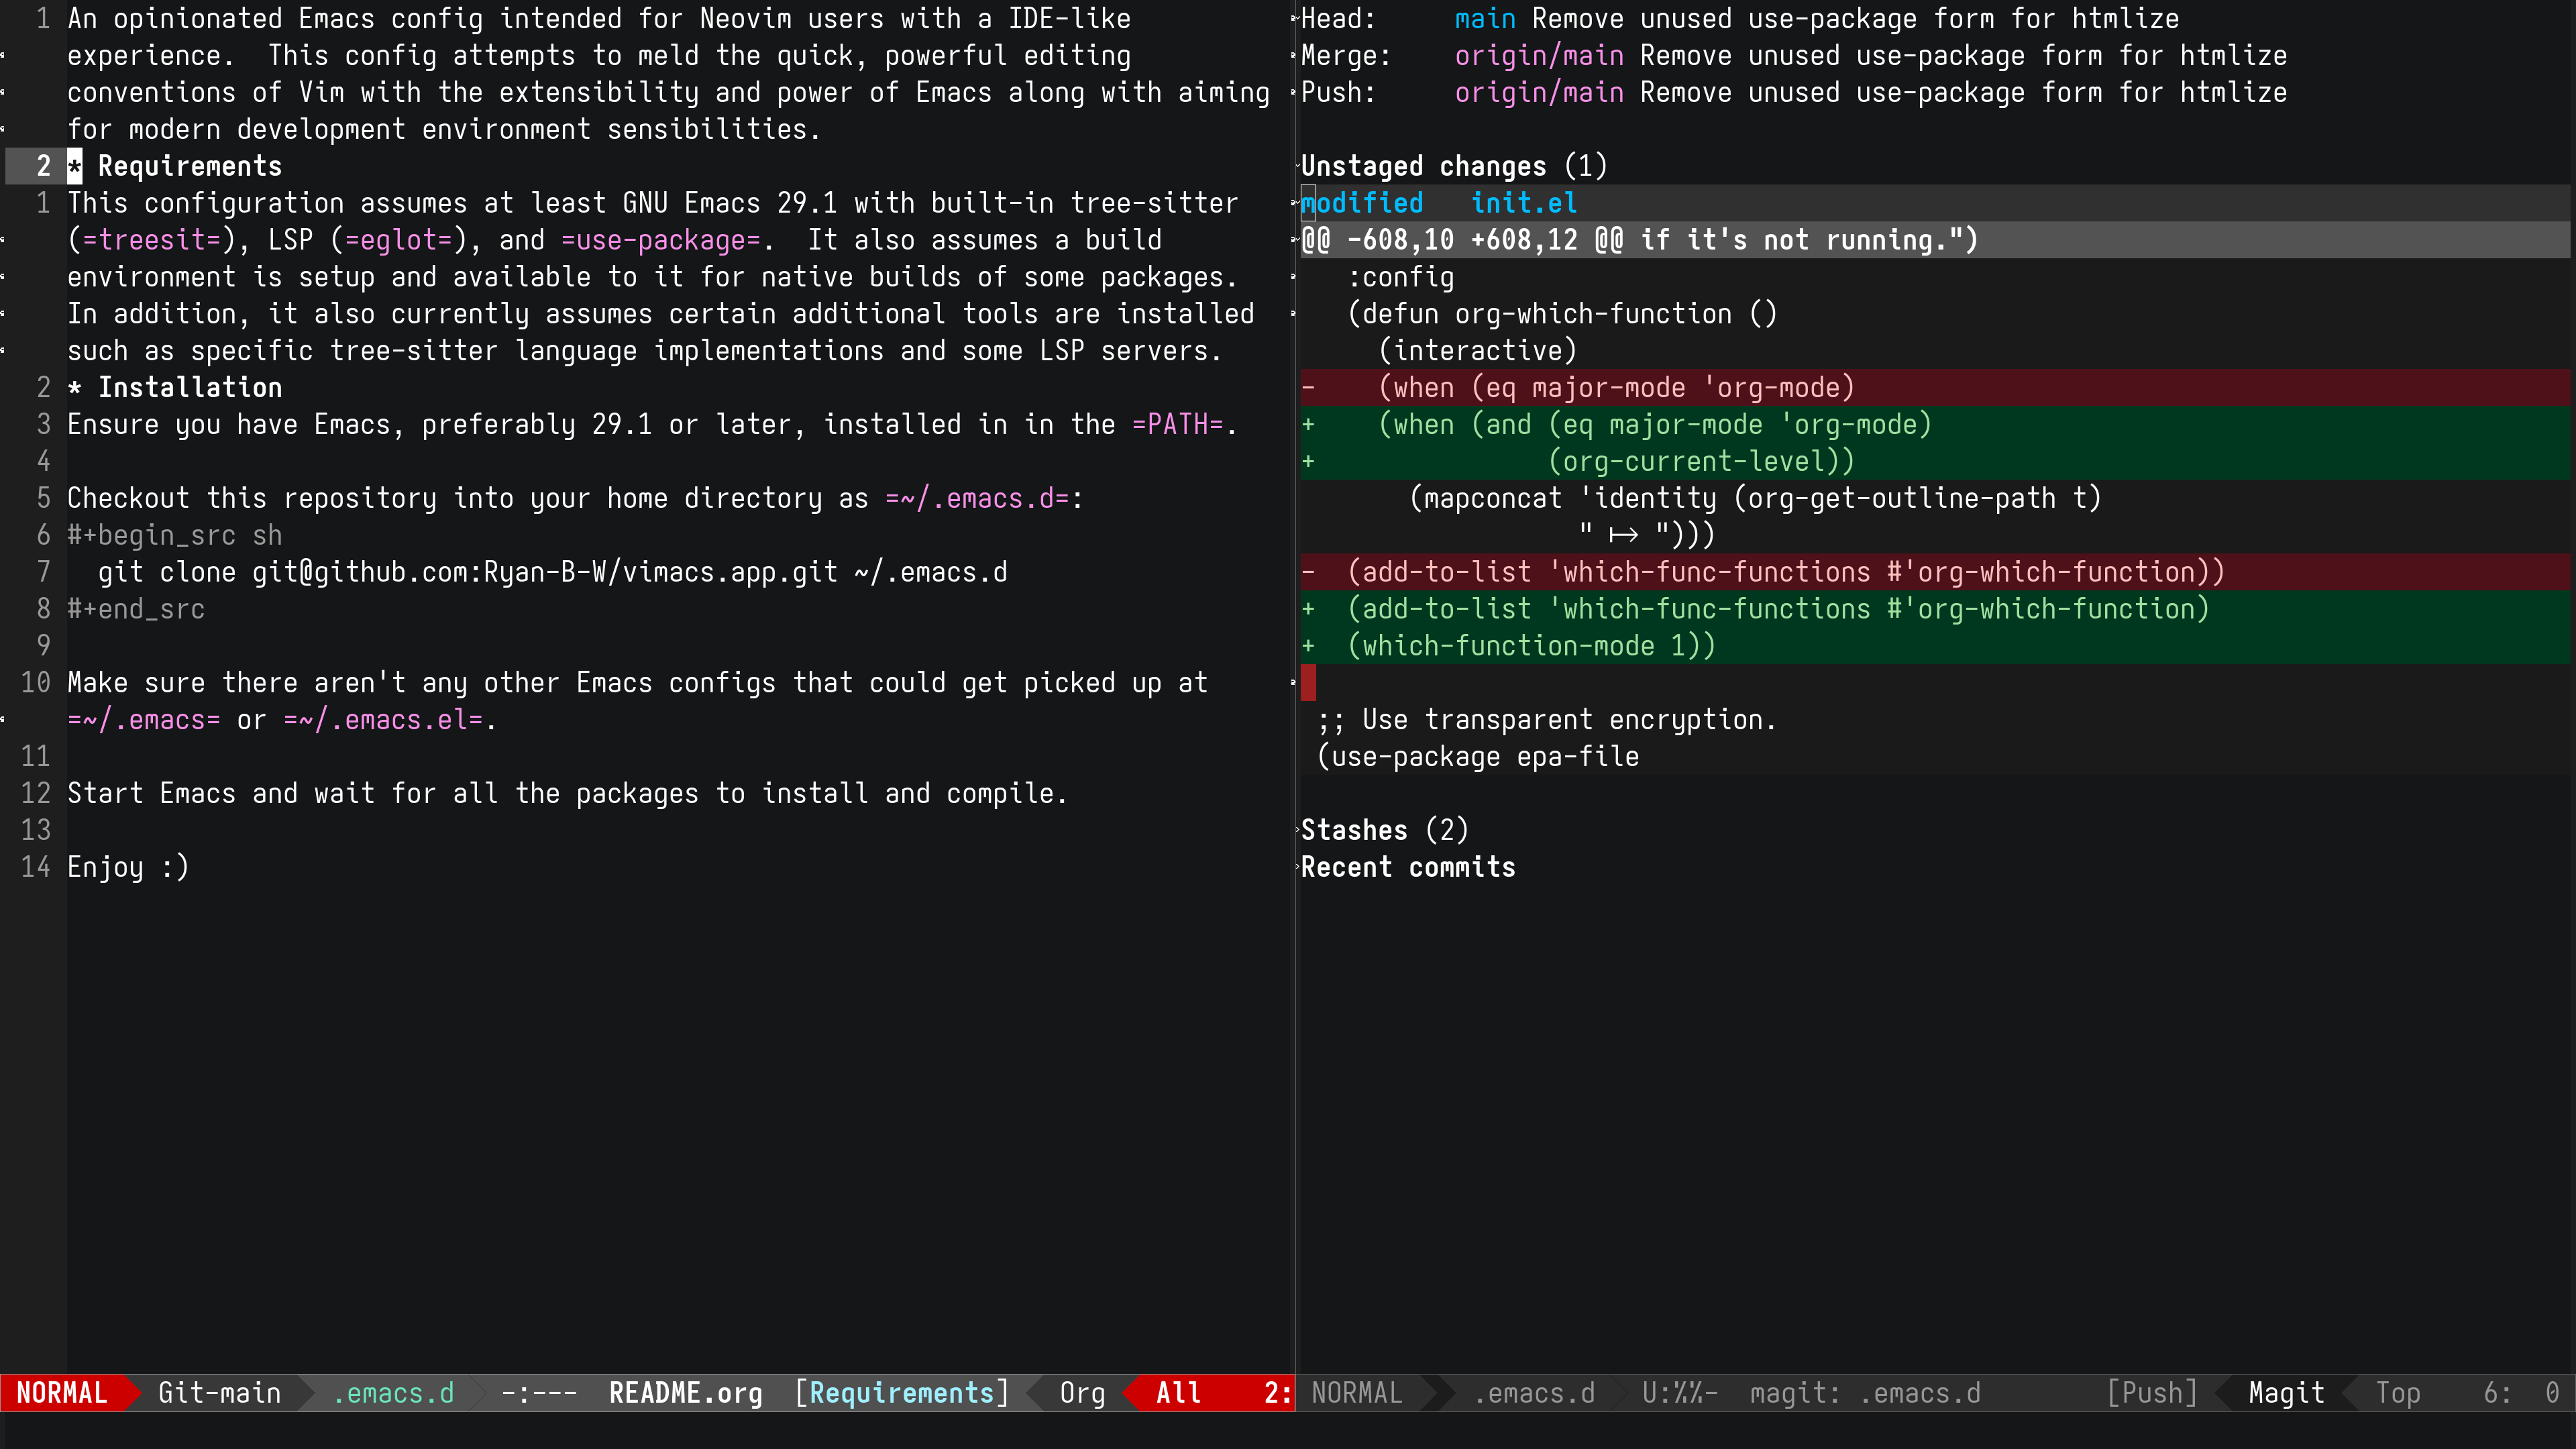Image resolution: width=2576 pixels, height=1449 pixels.
Task: Click the red NORMAL state indicator in the left modeline
Action: click(62, 1393)
